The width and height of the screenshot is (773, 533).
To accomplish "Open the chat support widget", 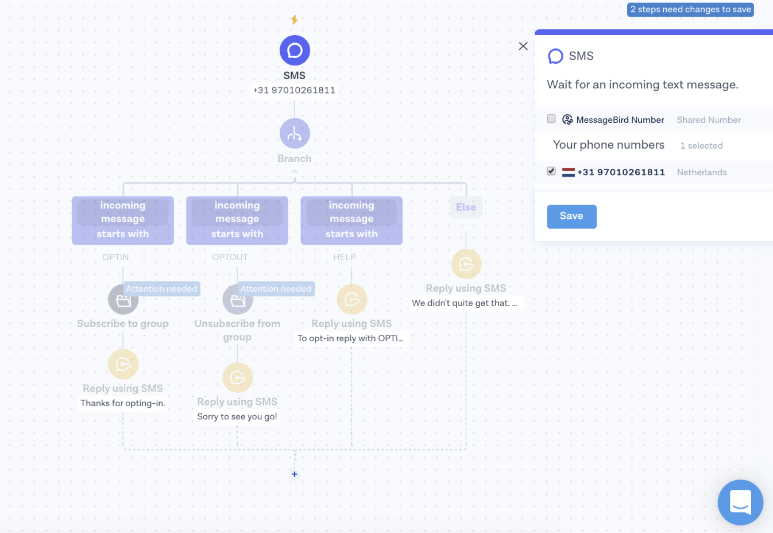I will coord(740,502).
